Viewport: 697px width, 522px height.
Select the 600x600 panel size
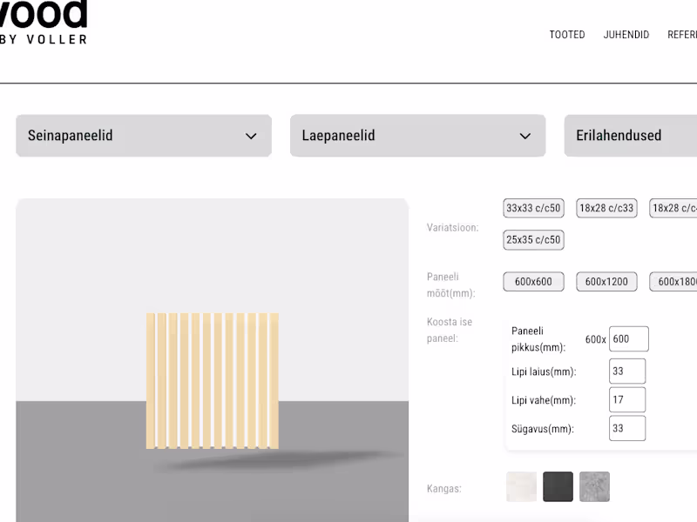pos(532,281)
